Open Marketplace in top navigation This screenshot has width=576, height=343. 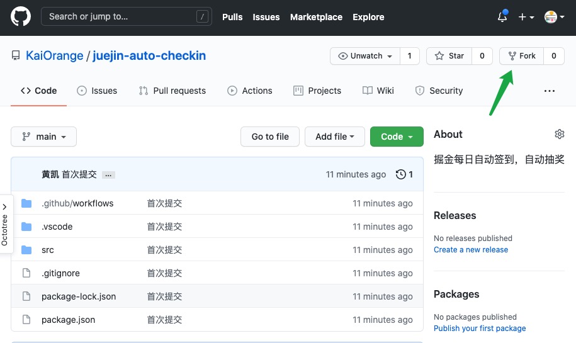316,17
